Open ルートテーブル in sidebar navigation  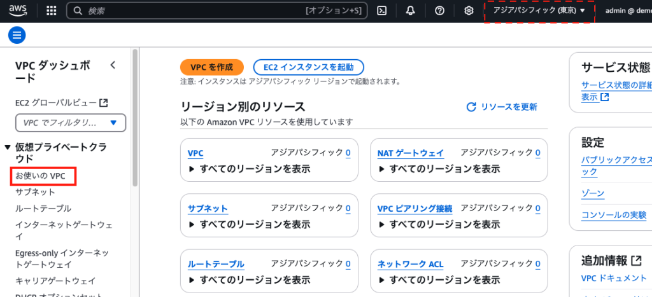[x=43, y=208]
